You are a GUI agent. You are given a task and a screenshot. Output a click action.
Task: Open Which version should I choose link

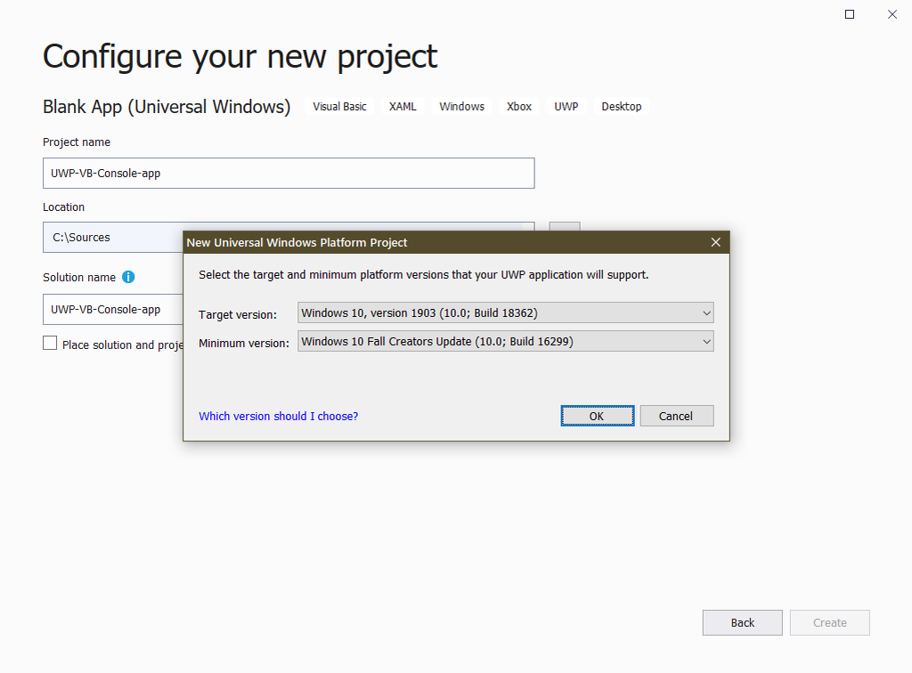[278, 416]
